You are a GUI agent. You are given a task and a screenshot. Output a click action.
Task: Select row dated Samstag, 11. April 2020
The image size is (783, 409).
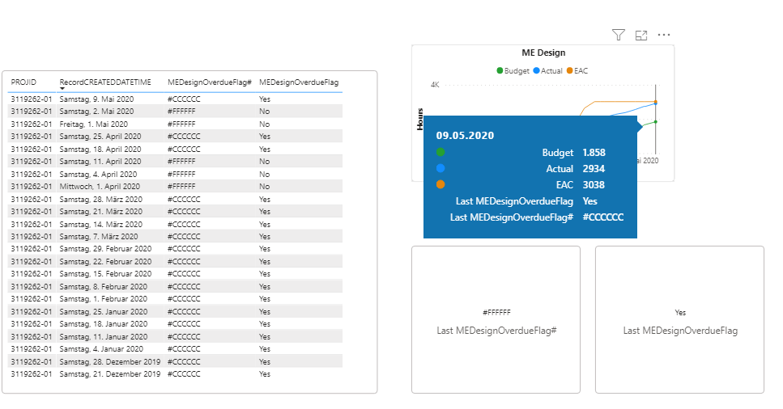pos(175,161)
